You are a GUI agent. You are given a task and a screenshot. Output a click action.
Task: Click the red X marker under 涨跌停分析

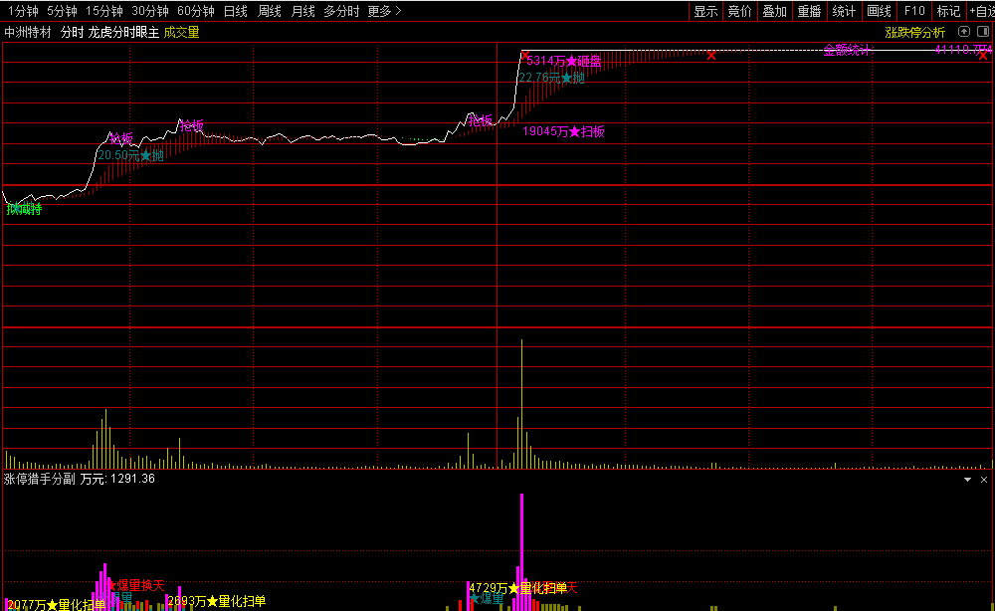tap(983, 56)
